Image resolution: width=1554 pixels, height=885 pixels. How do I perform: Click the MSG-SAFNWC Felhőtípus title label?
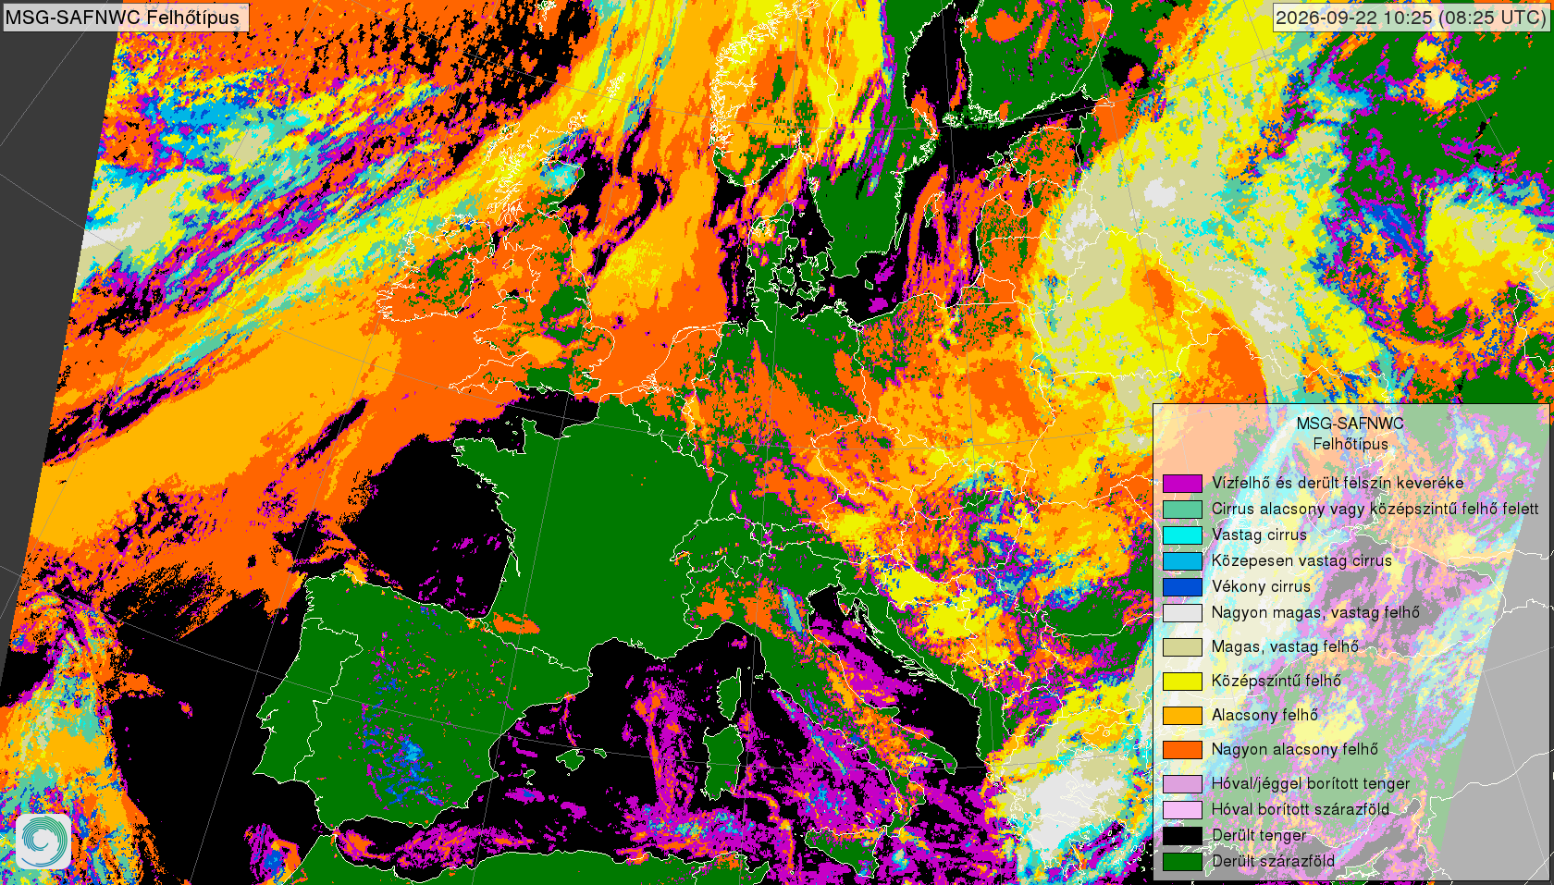pyautogui.click(x=123, y=17)
